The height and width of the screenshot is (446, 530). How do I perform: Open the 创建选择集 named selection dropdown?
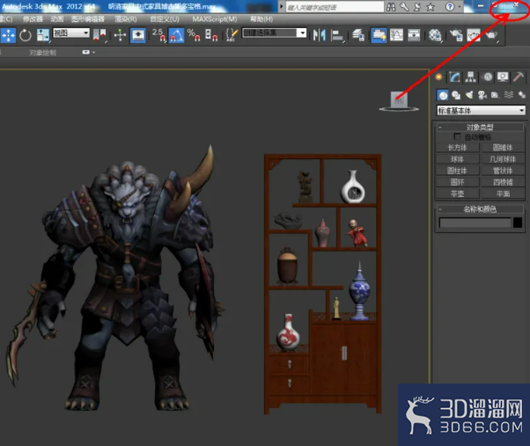[x=274, y=33]
